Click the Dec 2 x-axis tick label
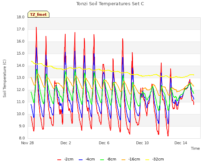This screenshot has width=221, height=166. (66, 143)
